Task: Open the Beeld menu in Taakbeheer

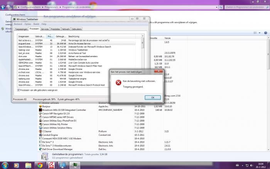Action: pyautogui.click(x=36, y=24)
